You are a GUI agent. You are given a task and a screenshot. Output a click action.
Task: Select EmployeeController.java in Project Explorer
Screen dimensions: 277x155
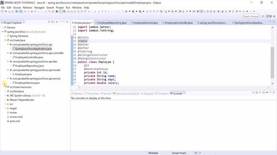29,57
